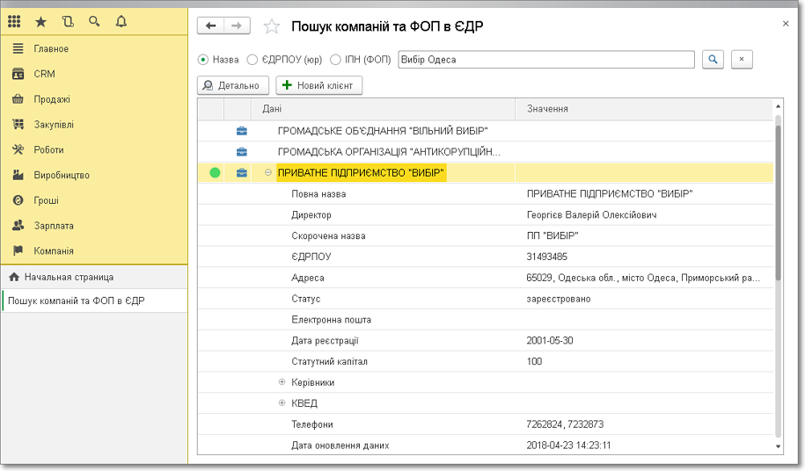Open the Продажі section
The height and width of the screenshot is (471, 805).
(x=52, y=99)
